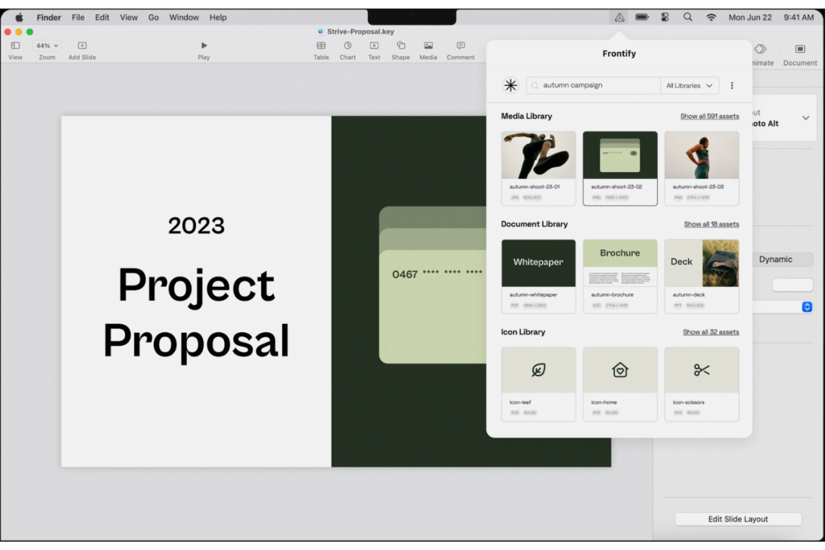The width and height of the screenshot is (825, 550).
Task: Open the Window menu
Action: (x=184, y=17)
